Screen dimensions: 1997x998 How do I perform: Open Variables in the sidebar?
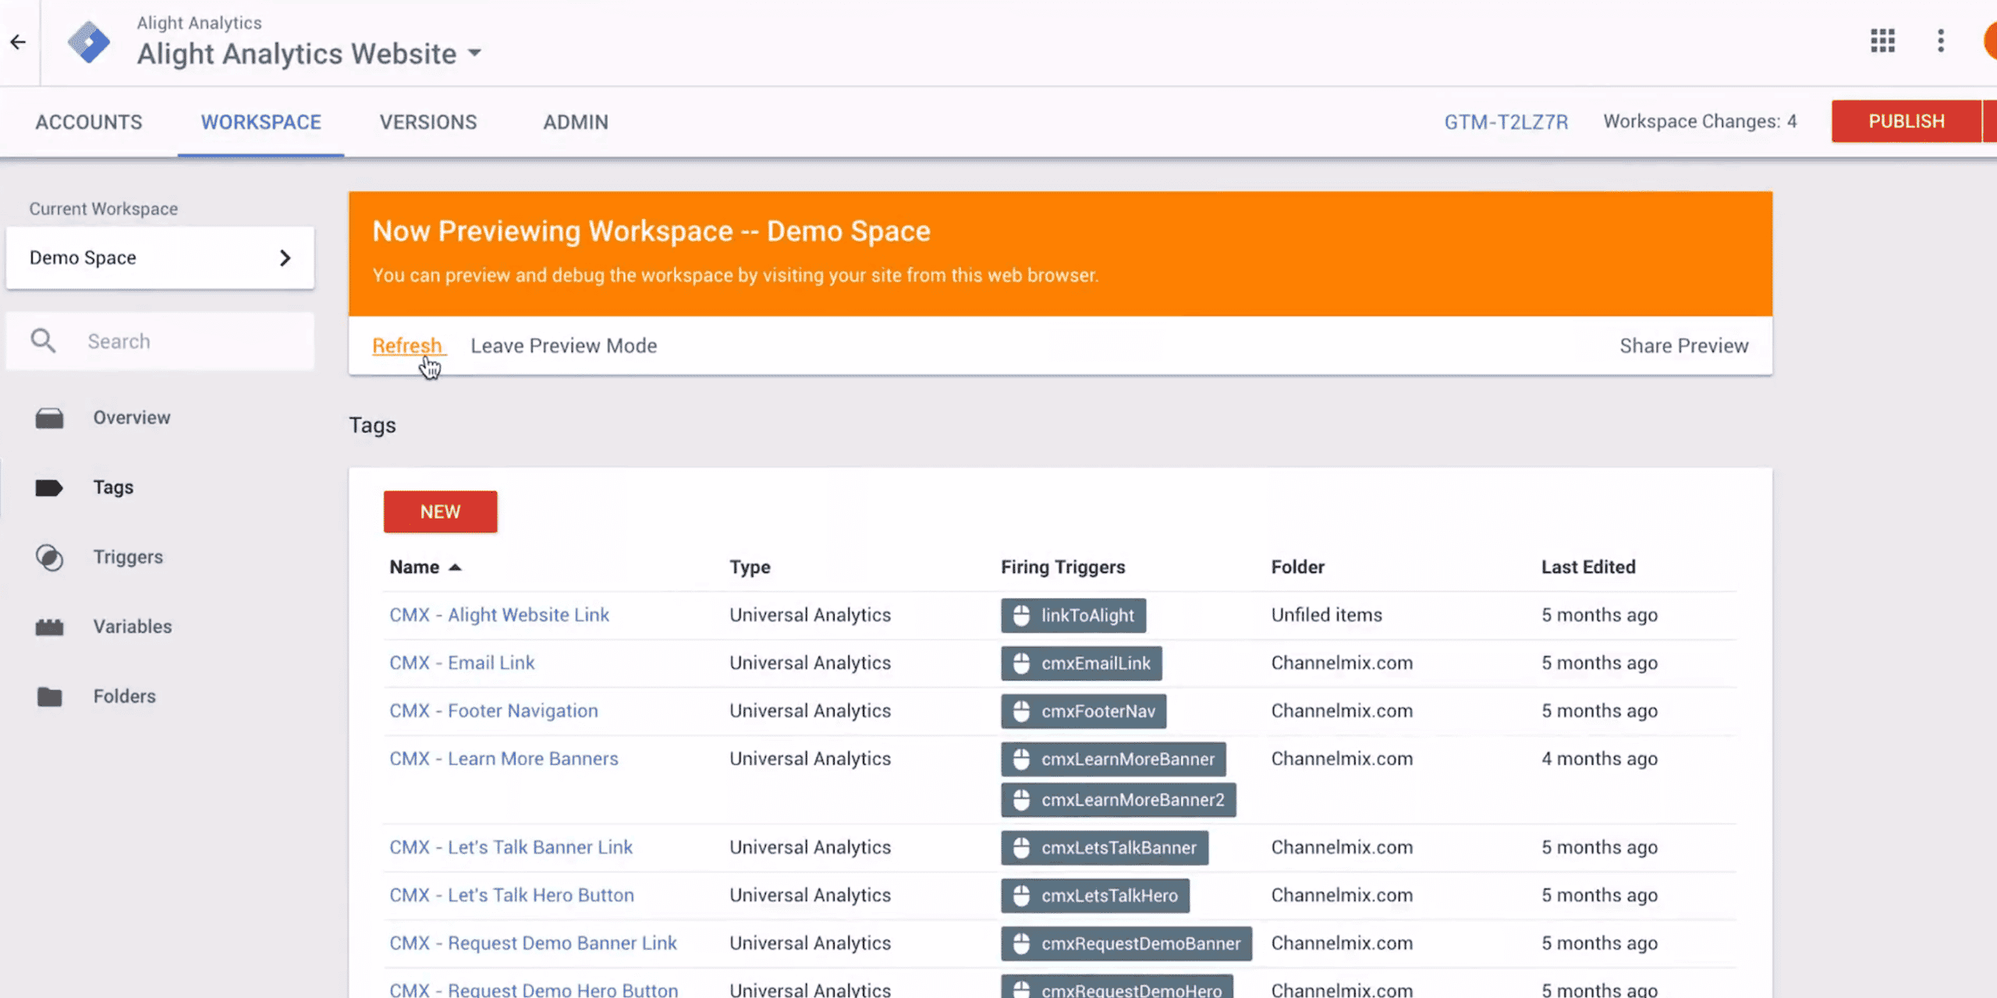point(133,627)
